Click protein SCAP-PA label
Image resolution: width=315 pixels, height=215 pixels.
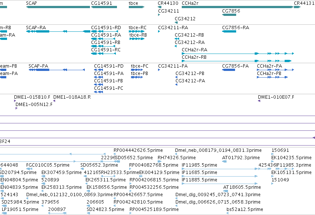point(38,66)
